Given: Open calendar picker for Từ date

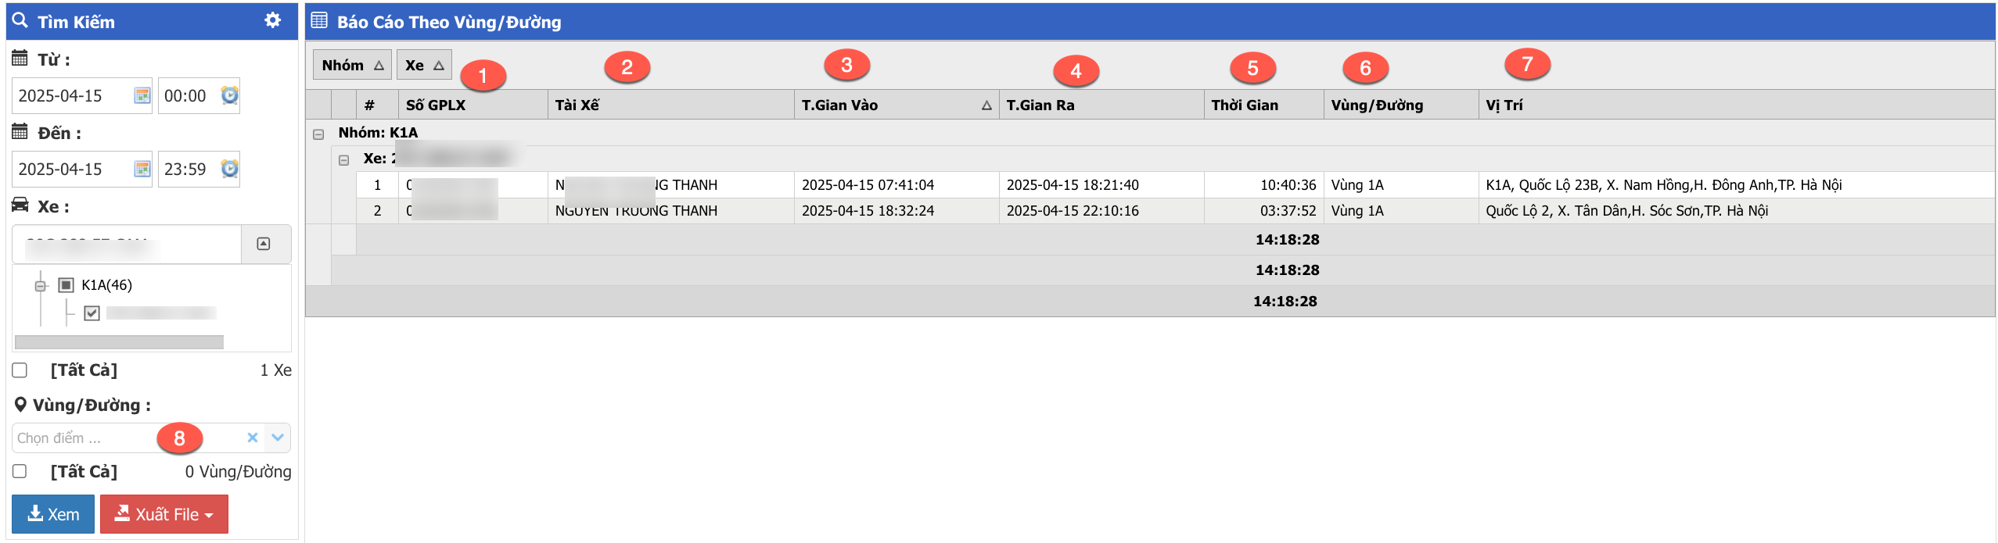Looking at the screenshot, I should click(142, 95).
